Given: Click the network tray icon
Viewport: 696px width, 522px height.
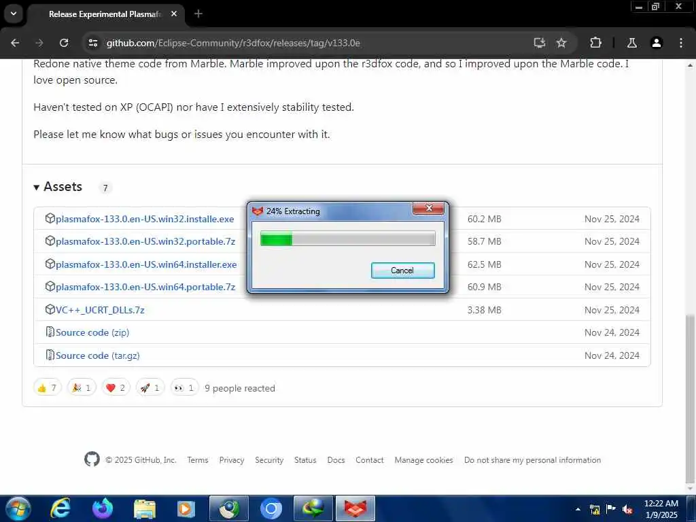Looking at the screenshot, I should point(595,509).
